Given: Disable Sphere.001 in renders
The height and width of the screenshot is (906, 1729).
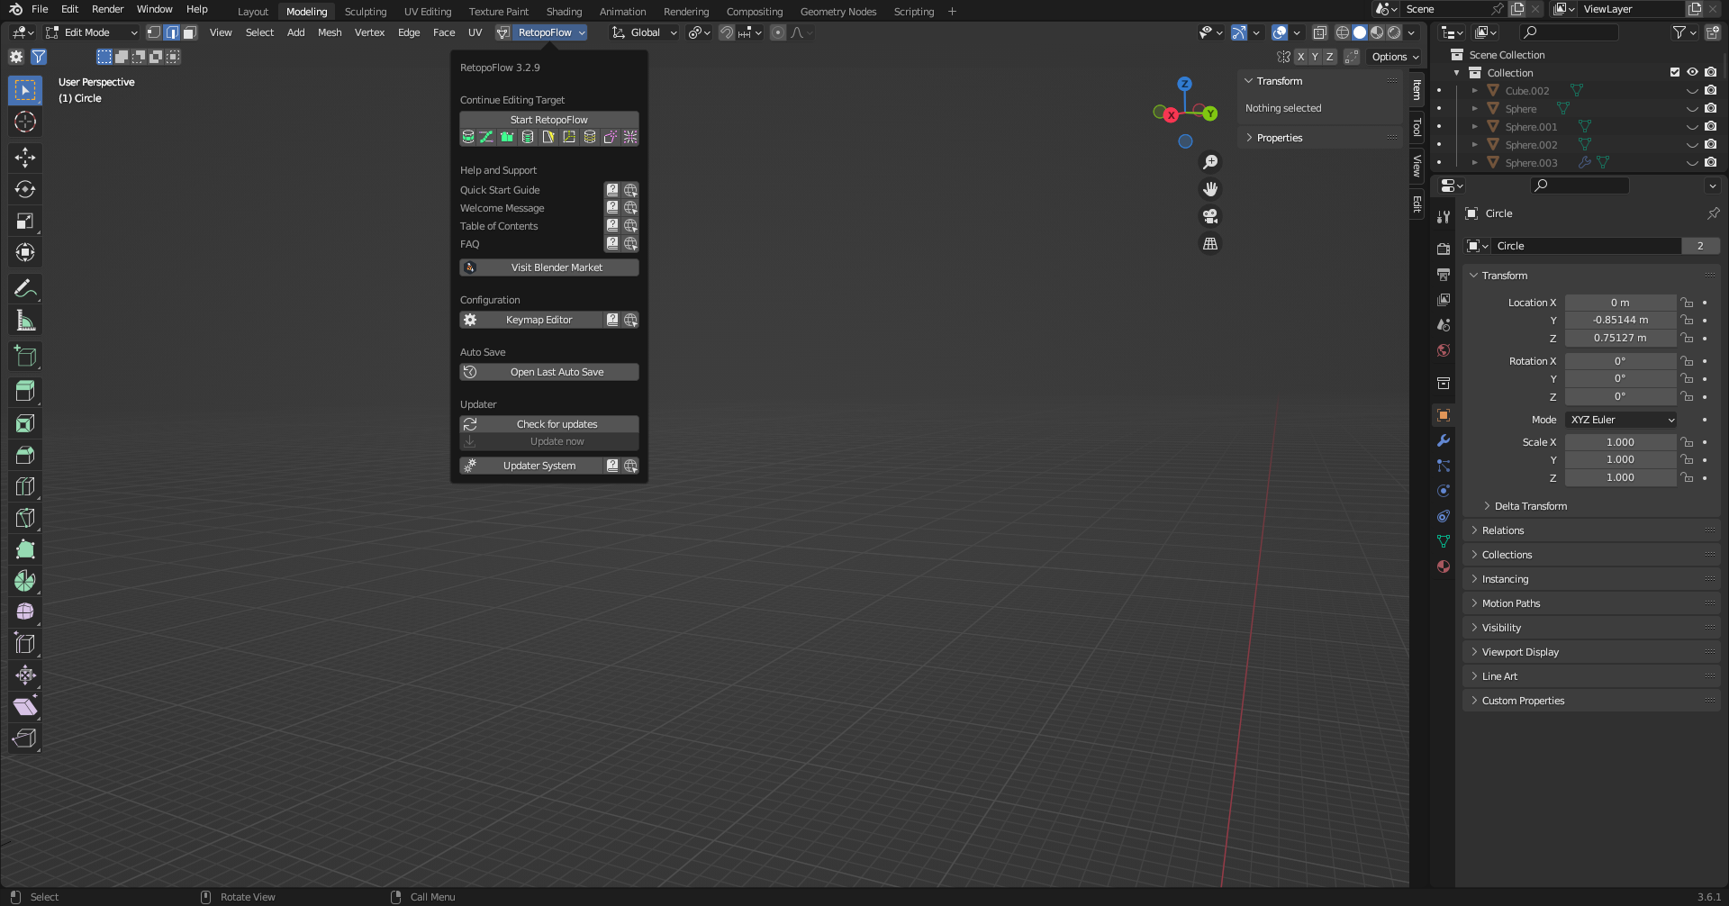Looking at the screenshot, I should [1710, 127].
